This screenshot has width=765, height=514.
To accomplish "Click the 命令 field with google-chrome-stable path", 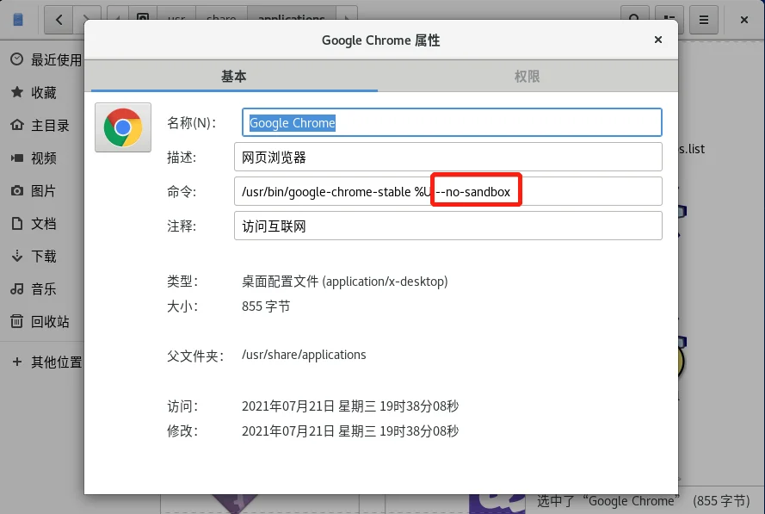I will [x=447, y=191].
